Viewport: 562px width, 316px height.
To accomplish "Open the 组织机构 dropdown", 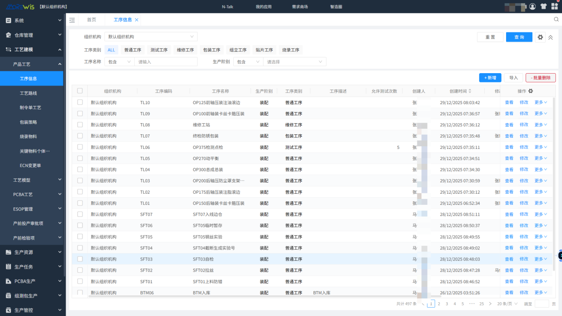I will 151,37.
